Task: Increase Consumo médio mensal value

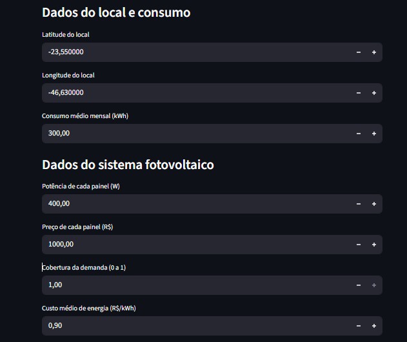Action: click(x=374, y=134)
